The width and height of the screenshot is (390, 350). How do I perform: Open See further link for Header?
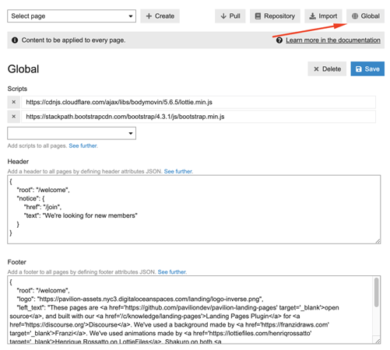tap(178, 171)
